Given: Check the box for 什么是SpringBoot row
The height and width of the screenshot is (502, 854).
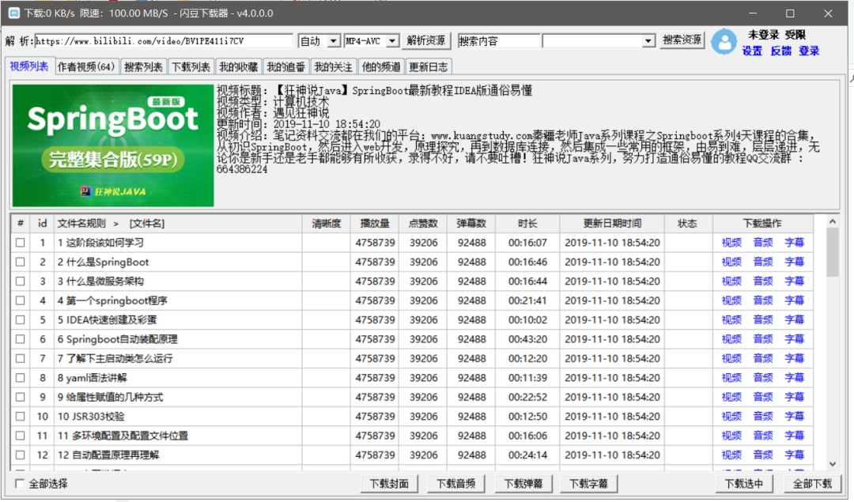Looking at the screenshot, I should (20, 262).
